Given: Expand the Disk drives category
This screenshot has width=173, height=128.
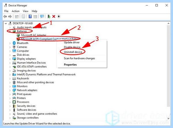Looking at the screenshot, I should tap(10, 55).
